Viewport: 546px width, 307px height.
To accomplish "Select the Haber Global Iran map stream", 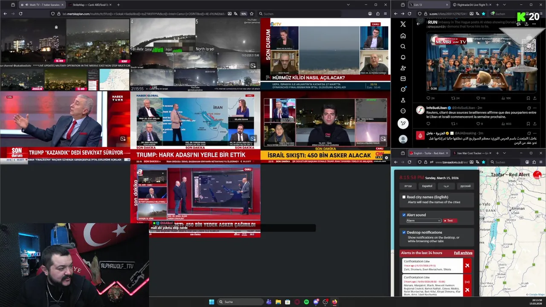I will [x=195, y=127].
